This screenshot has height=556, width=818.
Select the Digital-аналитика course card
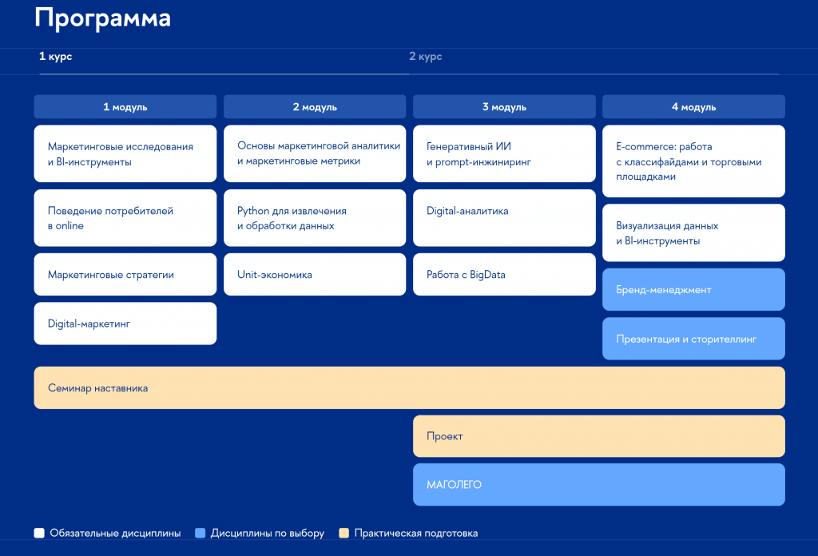click(504, 218)
